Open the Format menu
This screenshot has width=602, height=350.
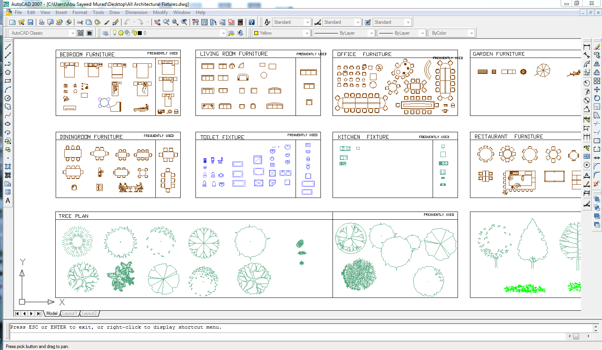[80, 12]
